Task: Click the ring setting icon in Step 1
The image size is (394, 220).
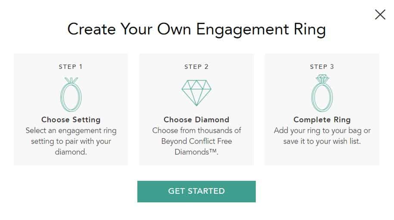Action: click(71, 94)
